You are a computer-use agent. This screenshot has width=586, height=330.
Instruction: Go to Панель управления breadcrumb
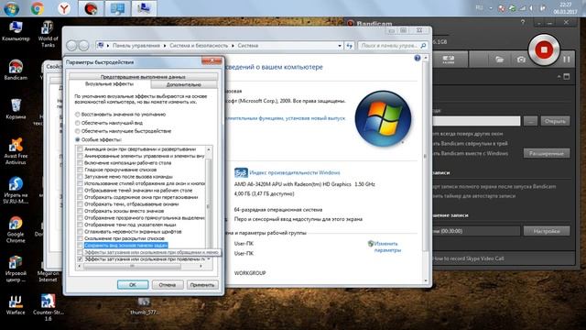pos(136,46)
